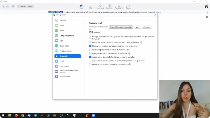
Task: Open the Pizarras tab
Action: pos(129,6)
